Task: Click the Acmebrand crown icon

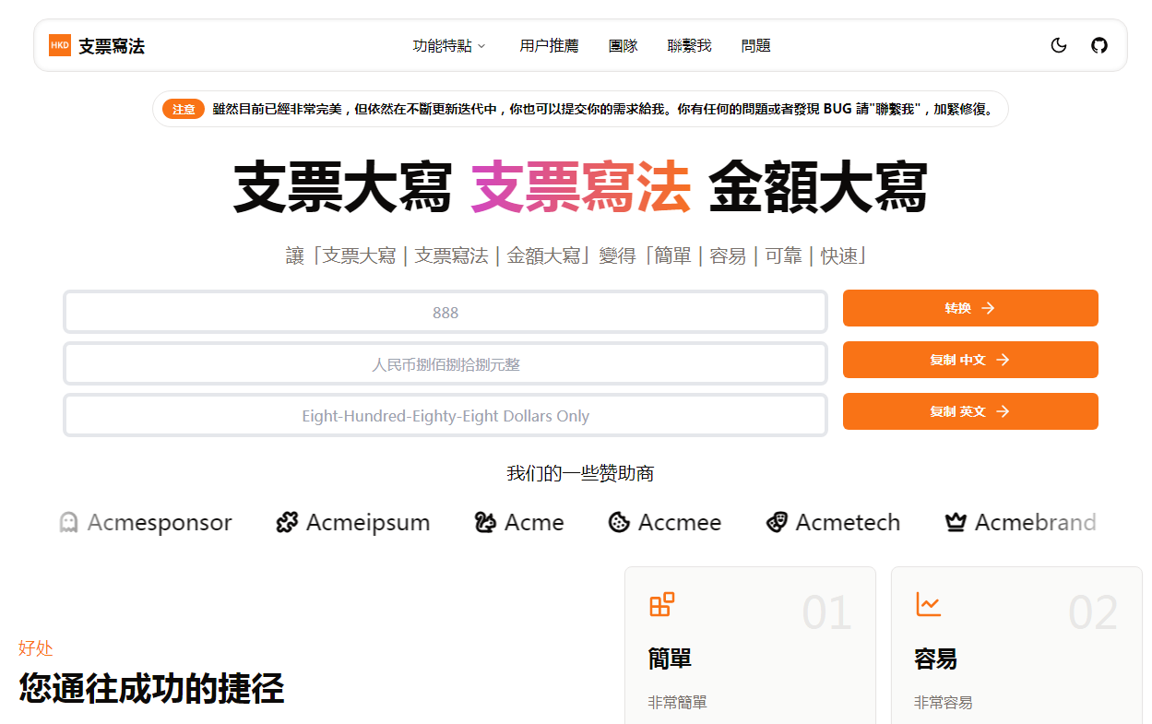Action: [955, 521]
